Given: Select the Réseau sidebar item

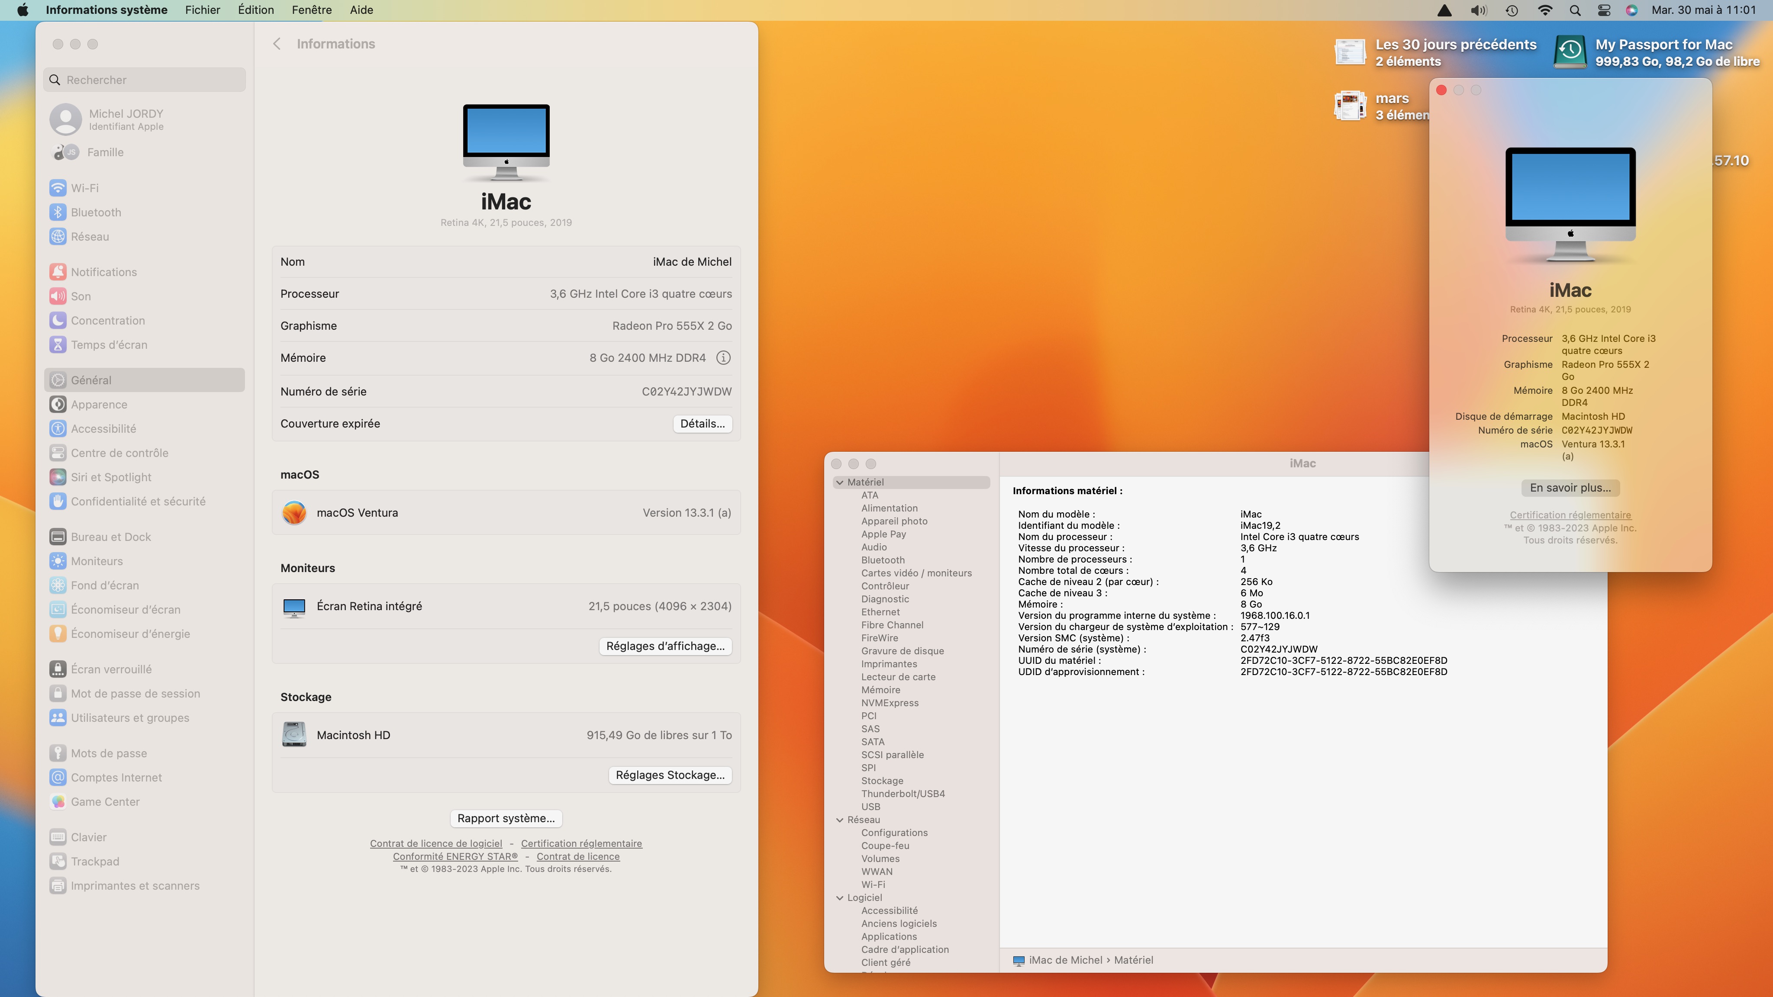Looking at the screenshot, I should click(90, 237).
